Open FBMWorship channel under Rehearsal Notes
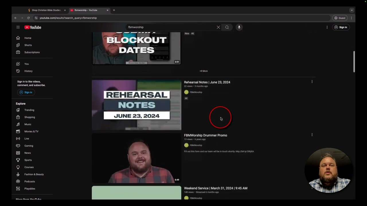The image size is (367, 206). pyautogui.click(x=196, y=92)
